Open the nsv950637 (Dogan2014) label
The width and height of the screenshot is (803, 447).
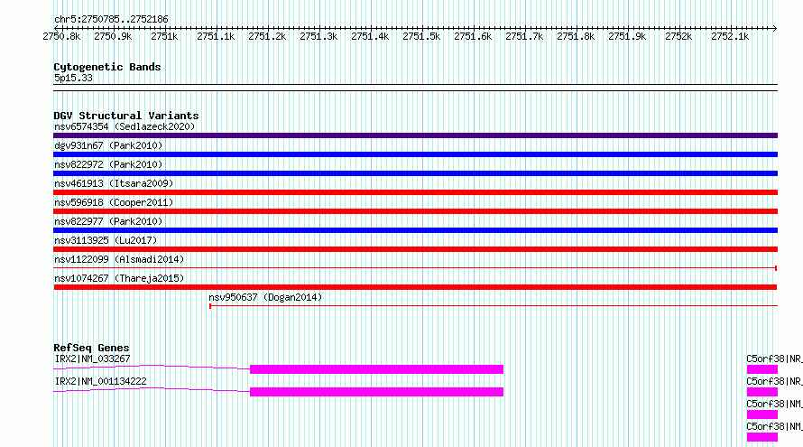(x=265, y=297)
